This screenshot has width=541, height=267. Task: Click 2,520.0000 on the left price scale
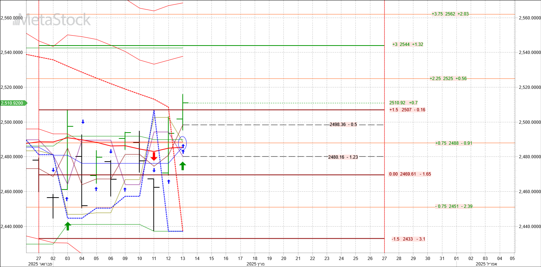[11, 87]
